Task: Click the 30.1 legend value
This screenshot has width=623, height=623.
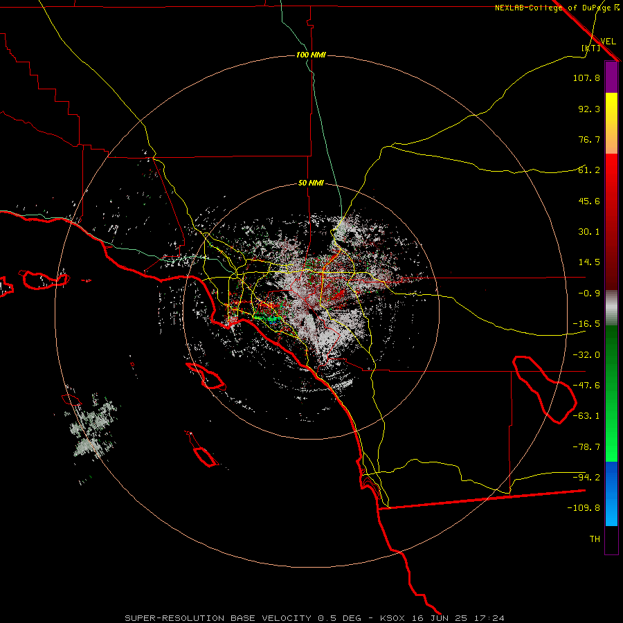Action: pyautogui.click(x=589, y=231)
